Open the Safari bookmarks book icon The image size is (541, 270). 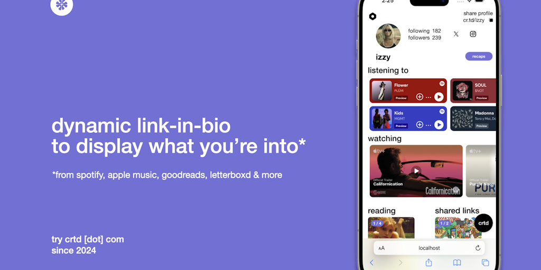[x=457, y=263]
